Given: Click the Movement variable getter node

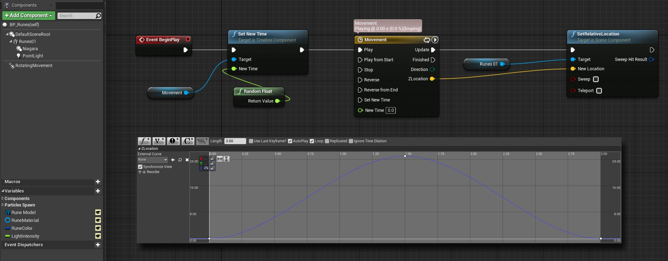Looking at the screenshot, I should [171, 92].
